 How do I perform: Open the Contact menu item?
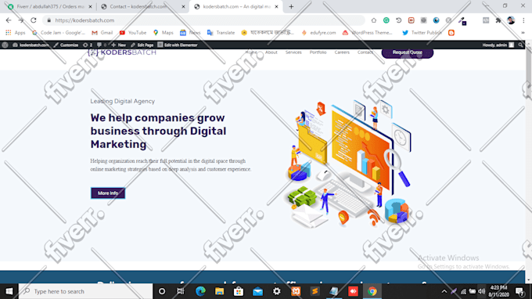[x=365, y=52]
